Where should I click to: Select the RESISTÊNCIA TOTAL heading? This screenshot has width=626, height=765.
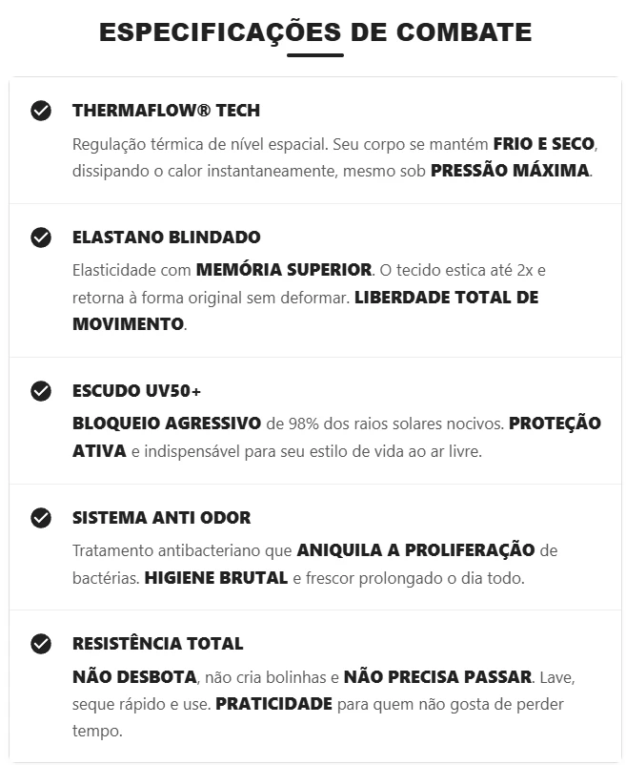click(157, 644)
